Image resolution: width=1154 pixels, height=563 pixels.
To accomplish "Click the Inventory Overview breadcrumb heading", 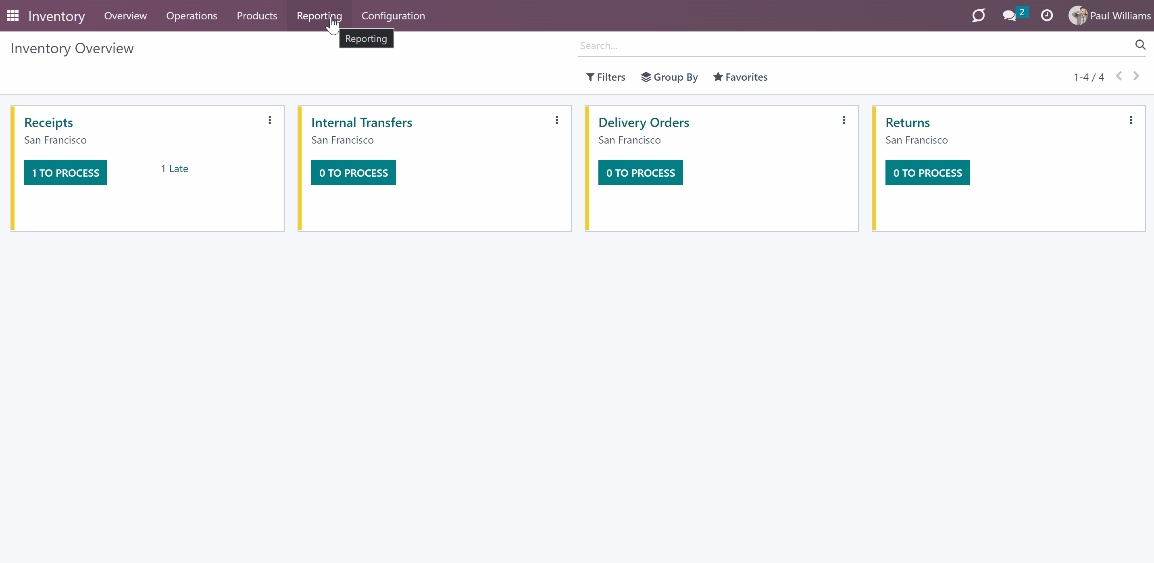I will pyautogui.click(x=72, y=48).
